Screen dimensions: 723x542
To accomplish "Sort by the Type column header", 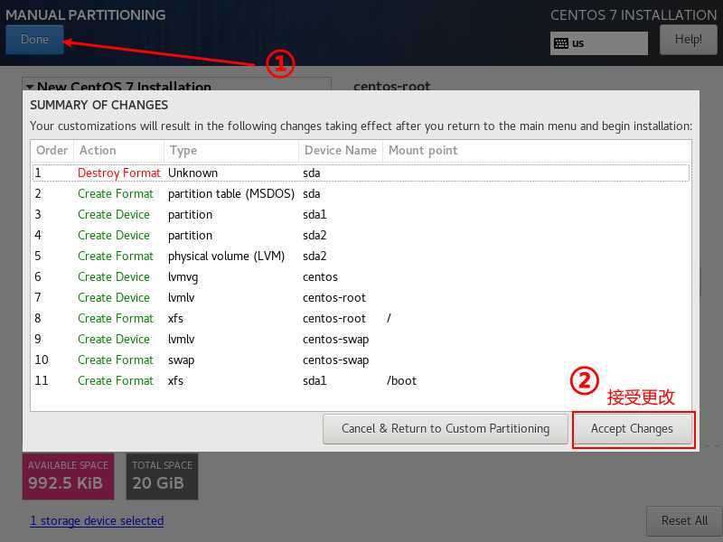I will point(231,151).
